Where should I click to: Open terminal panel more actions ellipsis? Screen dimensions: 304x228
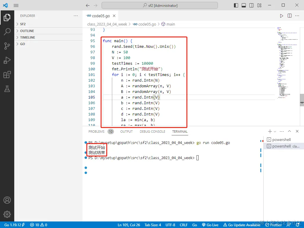point(282,132)
